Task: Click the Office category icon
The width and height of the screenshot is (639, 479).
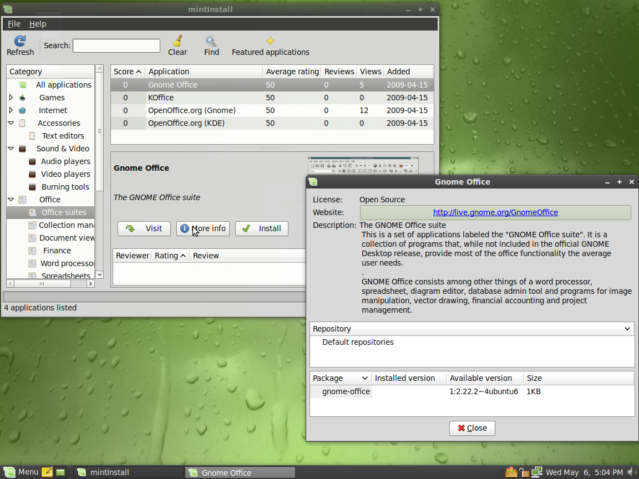Action: [22, 200]
